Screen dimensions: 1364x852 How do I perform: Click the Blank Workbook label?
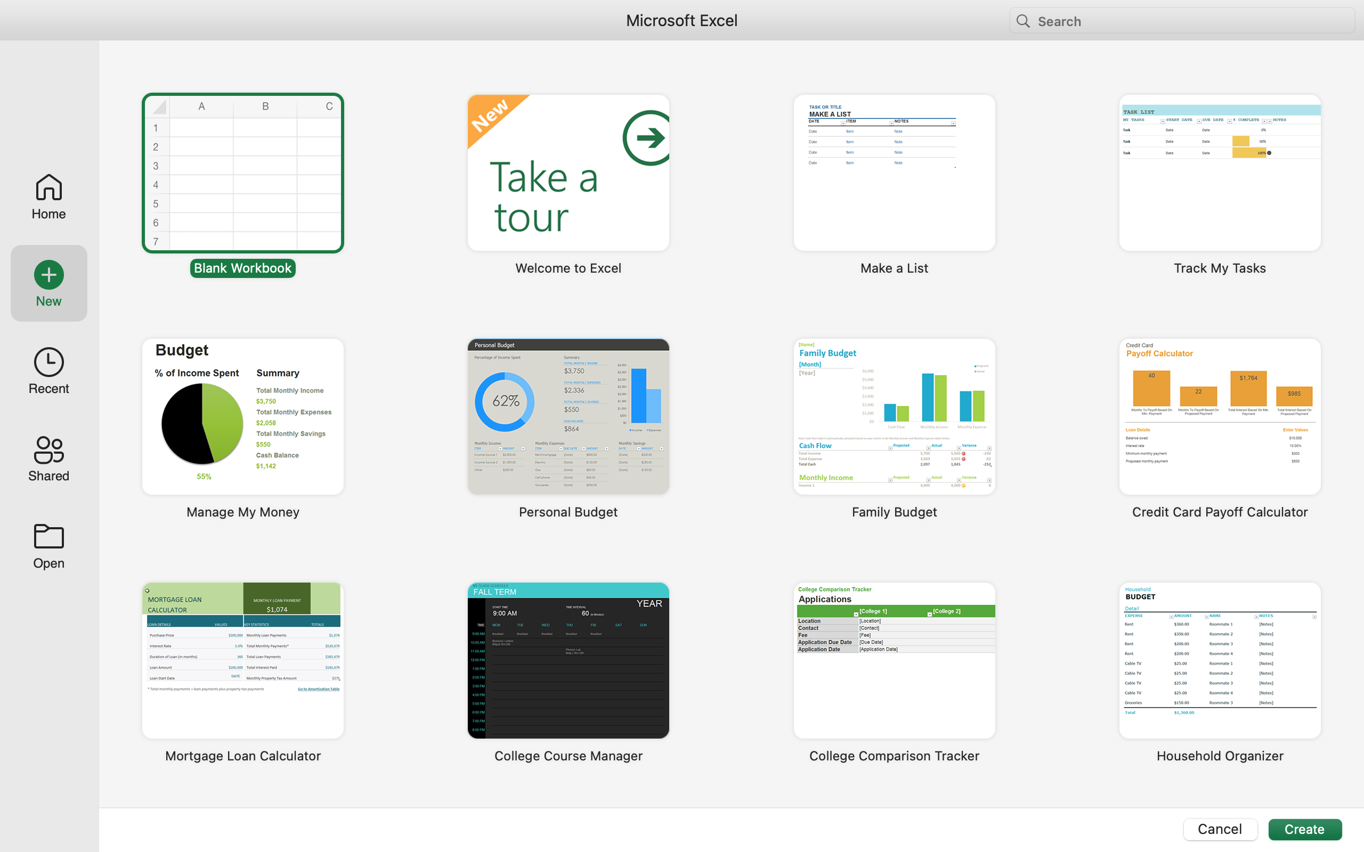pos(243,268)
